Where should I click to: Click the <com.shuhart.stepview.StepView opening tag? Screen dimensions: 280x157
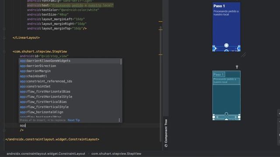40,51
